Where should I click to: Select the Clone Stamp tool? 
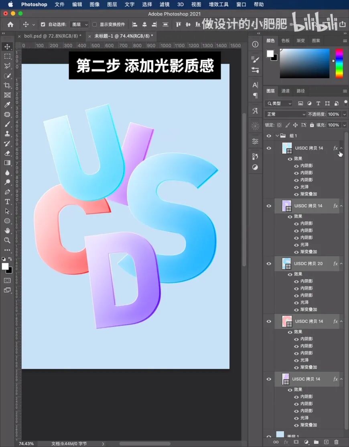(7, 134)
